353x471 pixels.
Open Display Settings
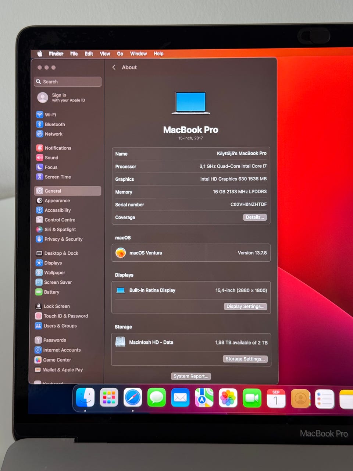pyautogui.click(x=245, y=307)
